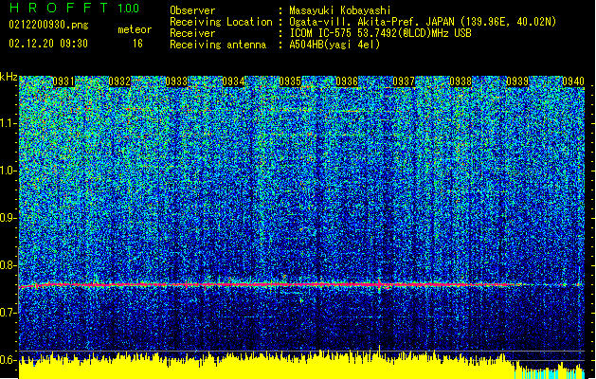This screenshot has width=596, height=379.
Task: Click the HROFFT 1.0.0 title text
Action: pos(75,8)
